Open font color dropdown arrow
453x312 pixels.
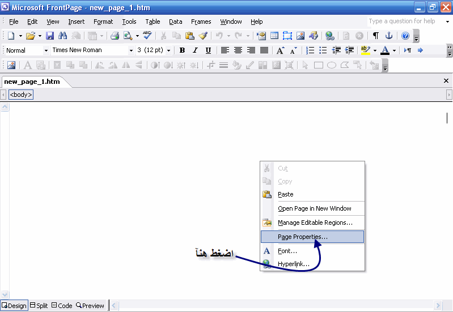394,50
